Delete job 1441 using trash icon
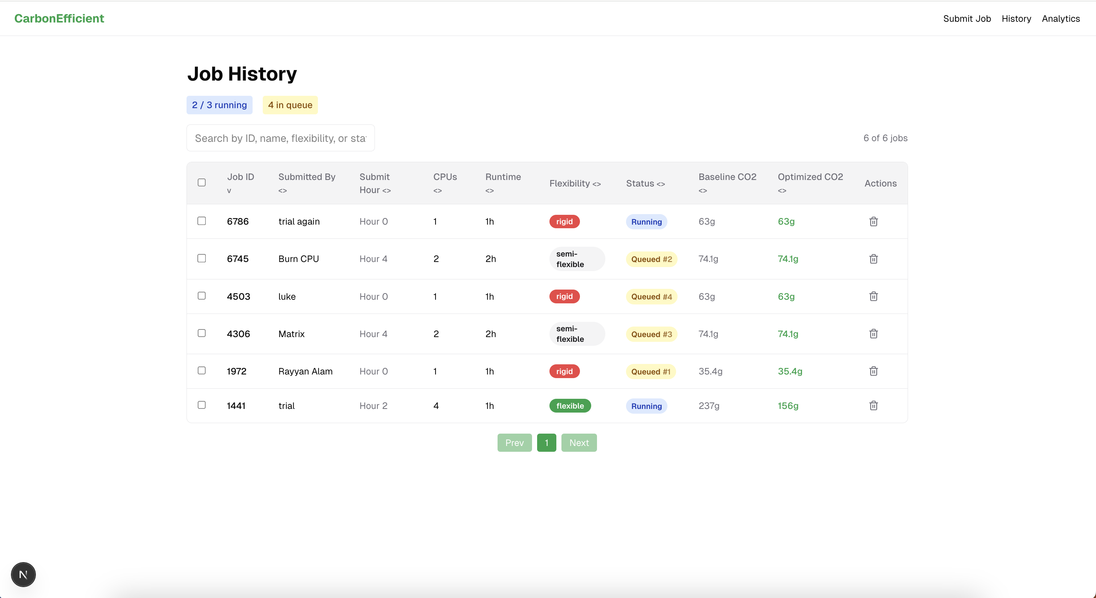 click(874, 405)
